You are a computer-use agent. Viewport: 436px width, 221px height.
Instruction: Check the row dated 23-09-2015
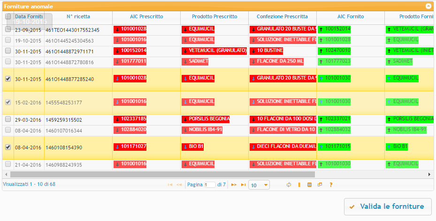click(x=8, y=29)
